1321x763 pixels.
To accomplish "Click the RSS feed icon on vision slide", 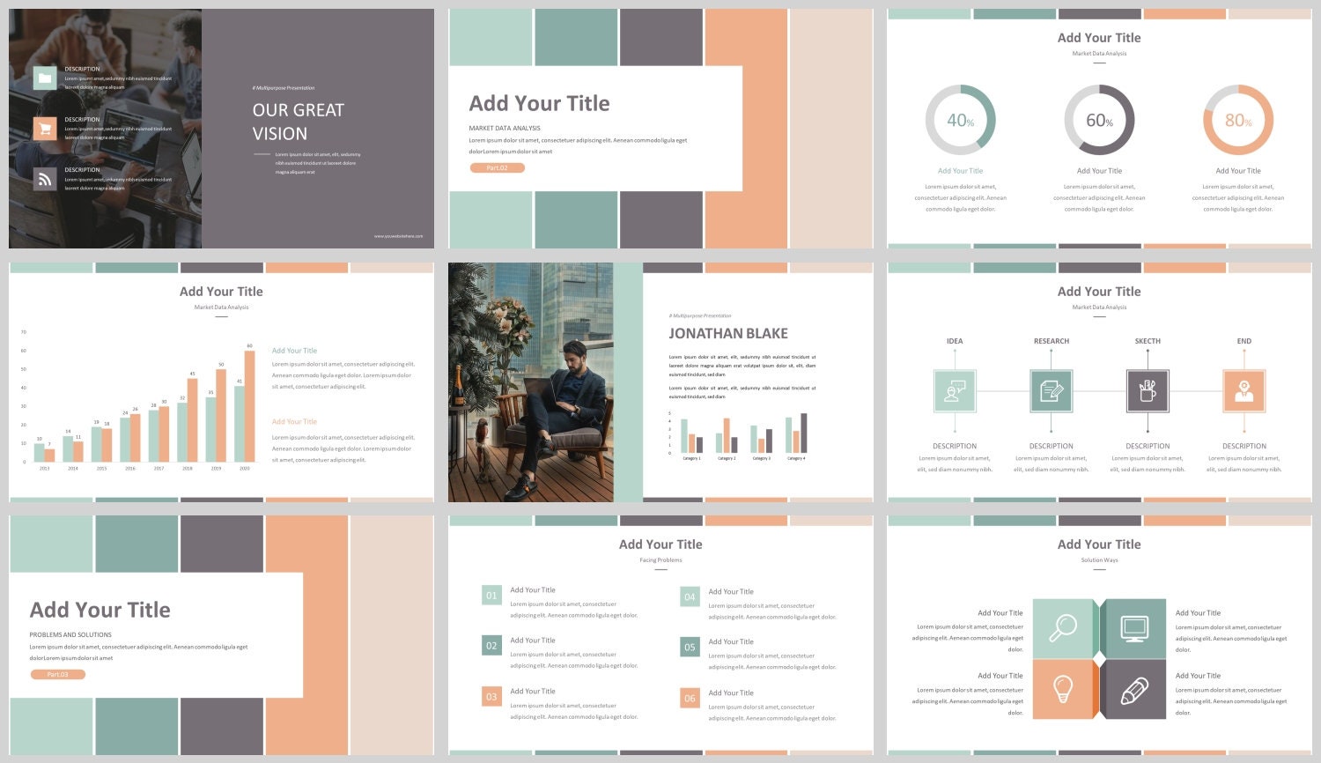I will click(x=44, y=178).
